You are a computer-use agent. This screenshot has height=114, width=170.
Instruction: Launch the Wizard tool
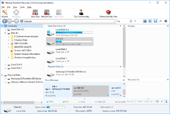click(x=4, y=14)
